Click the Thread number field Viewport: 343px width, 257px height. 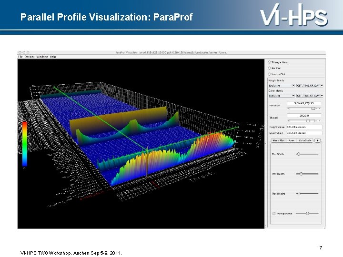click(304, 115)
